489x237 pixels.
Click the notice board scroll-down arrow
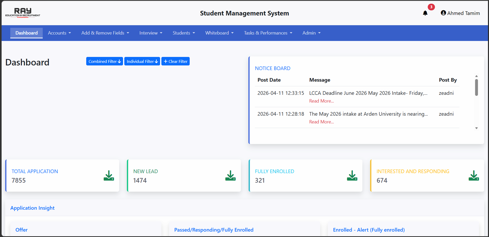click(476, 128)
